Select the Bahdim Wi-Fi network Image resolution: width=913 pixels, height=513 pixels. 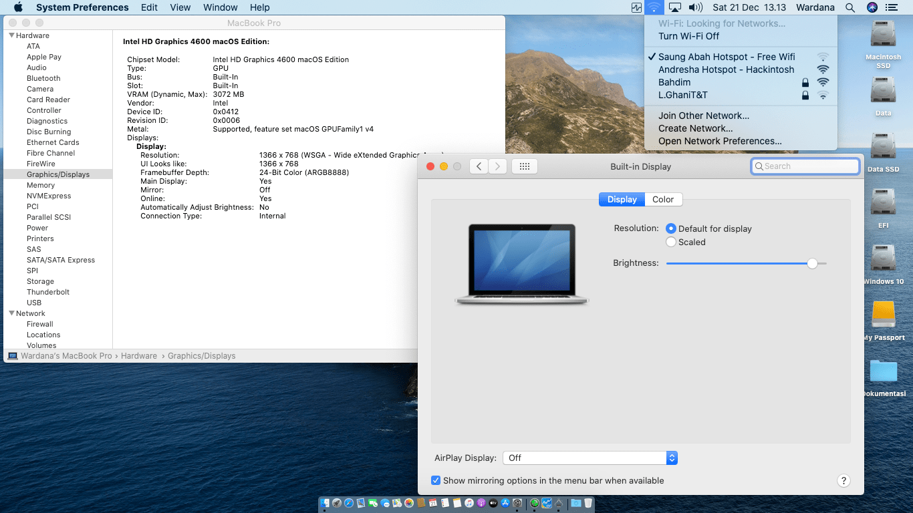pos(741,82)
